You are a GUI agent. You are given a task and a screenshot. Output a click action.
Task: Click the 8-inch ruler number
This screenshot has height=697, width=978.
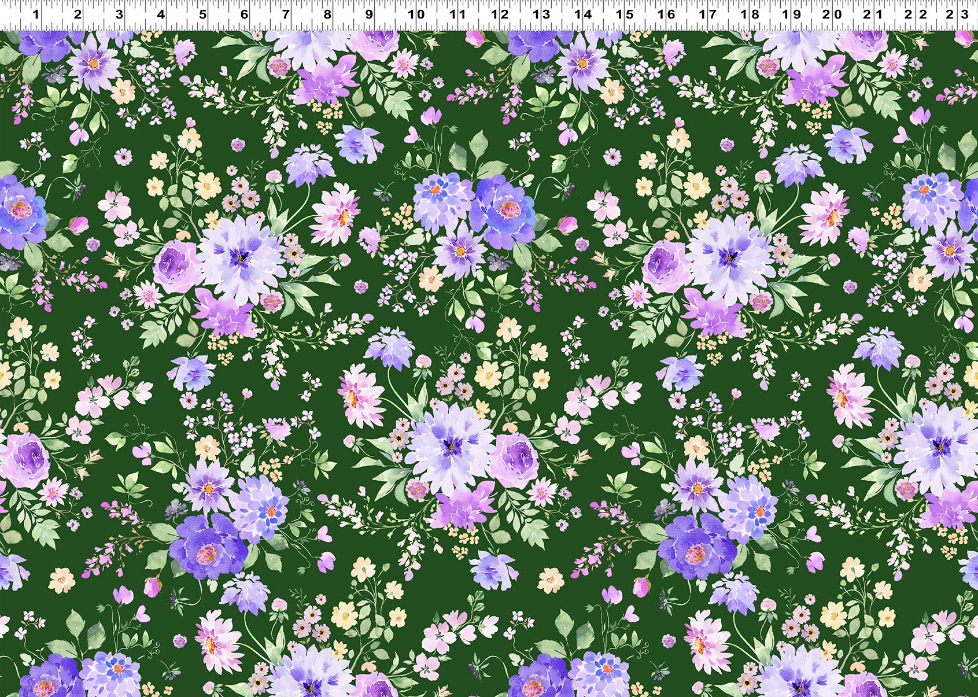327,15
